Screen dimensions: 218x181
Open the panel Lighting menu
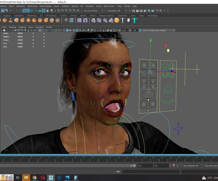(x=22, y=27)
